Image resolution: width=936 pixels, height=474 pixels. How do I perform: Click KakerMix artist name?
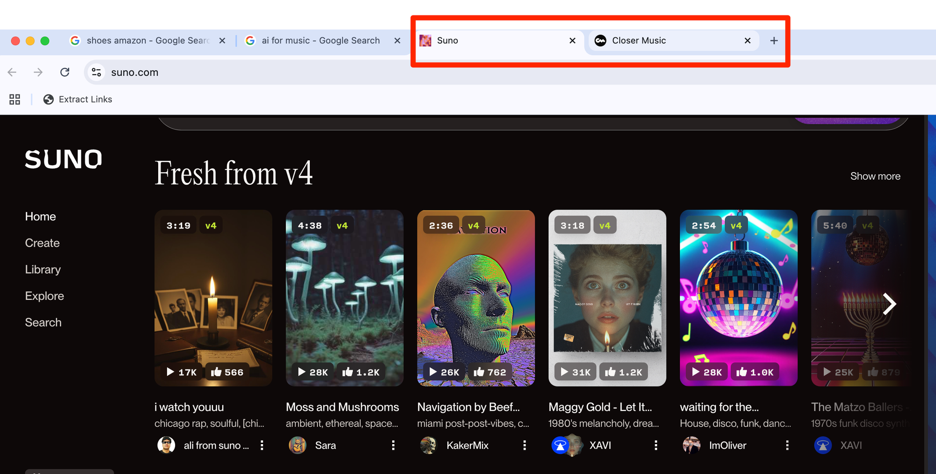pyautogui.click(x=468, y=445)
